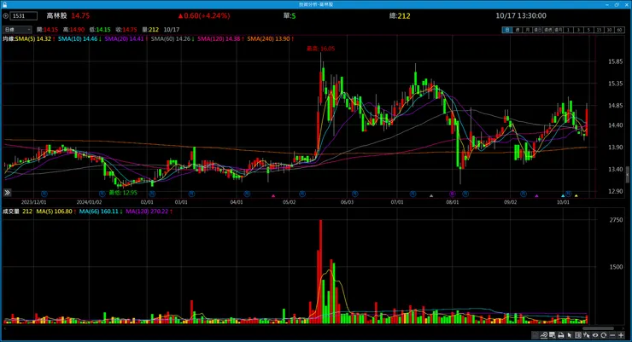The height and width of the screenshot is (342, 632).
Task: Click the dim leftmost icon in bottom toolbar
Action: tap(535, 335)
